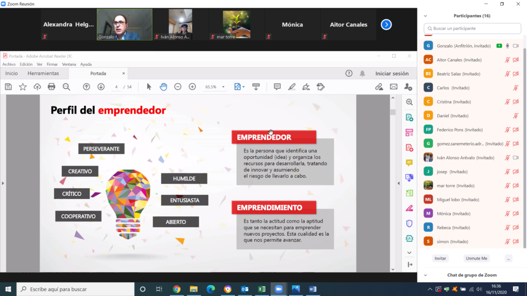Select the highlighter pen tool
This screenshot has width=527, height=296.
(x=292, y=87)
